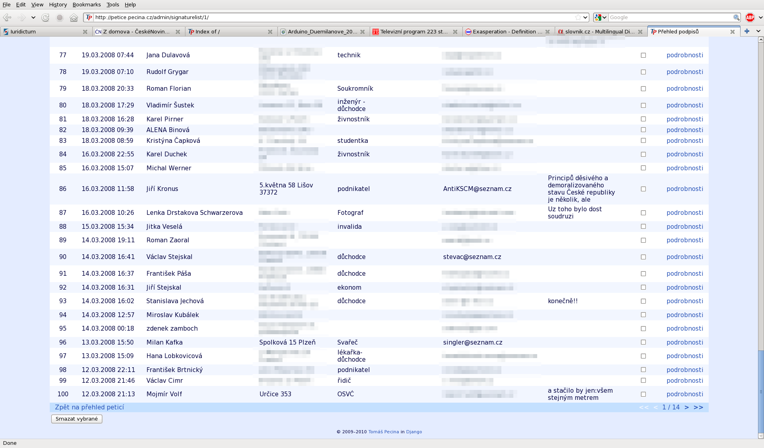Stop loading with the Stop icon
This screenshot has width=764, height=448.
[x=60, y=18]
